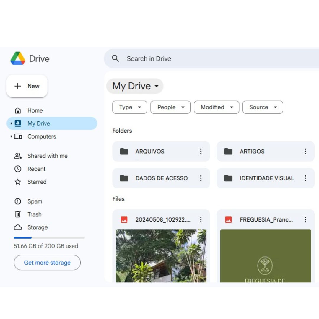Click the Home house icon

click(18, 110)
